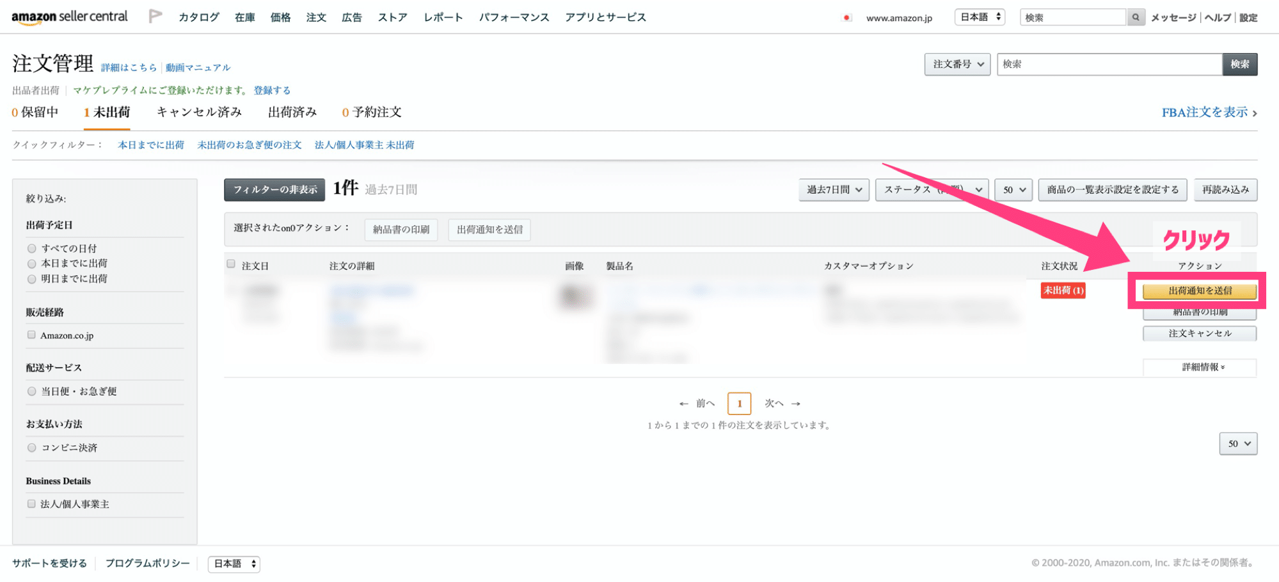Click 登録する for Marketplace Prime

point(272,90)
